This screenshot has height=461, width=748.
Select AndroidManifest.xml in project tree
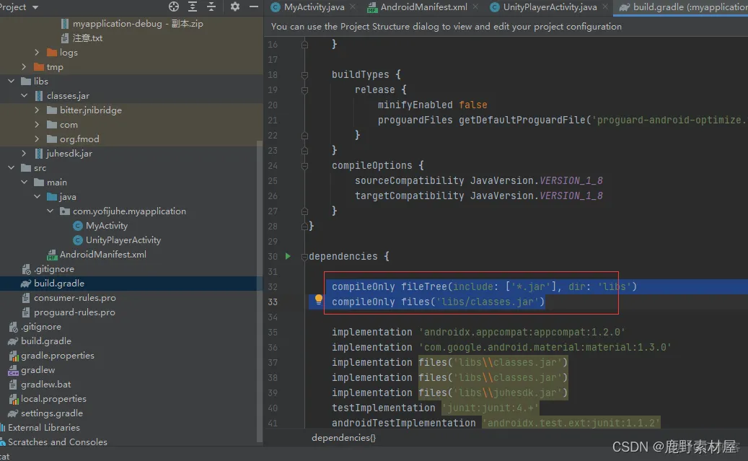click(97, 255)
